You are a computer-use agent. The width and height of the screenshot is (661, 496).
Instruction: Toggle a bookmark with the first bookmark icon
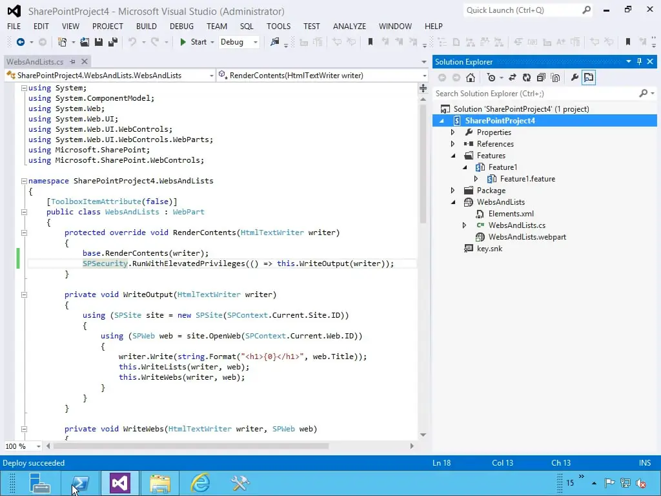(370, 42)
